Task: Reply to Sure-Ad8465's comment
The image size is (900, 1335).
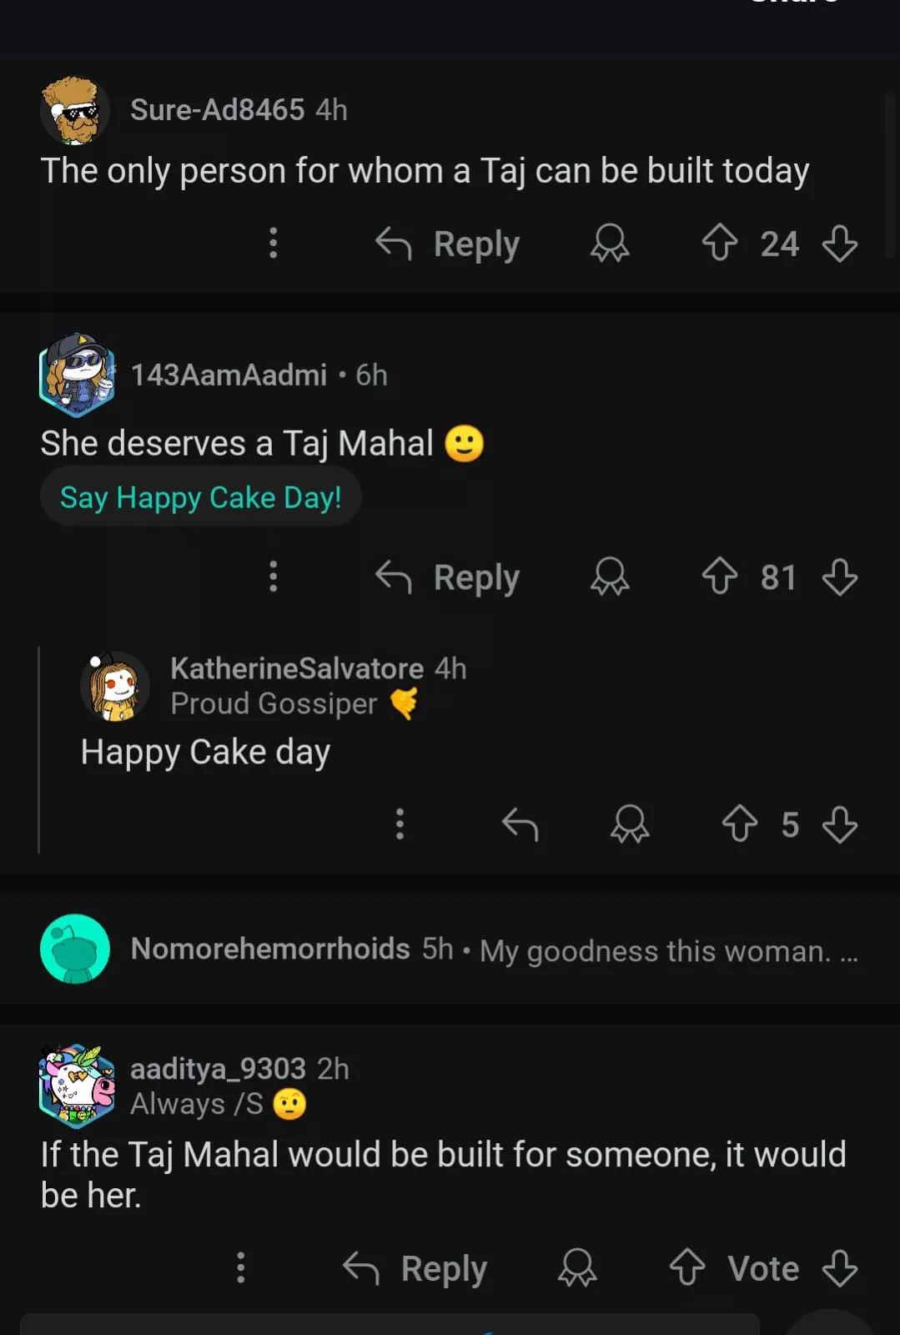Action: (448, 244)
